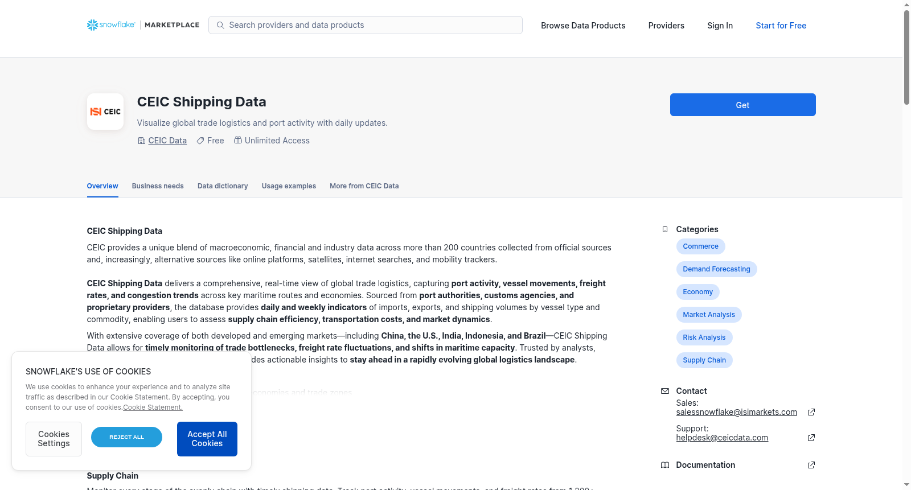Select the Supply Chain category tag

coord(704,360)
